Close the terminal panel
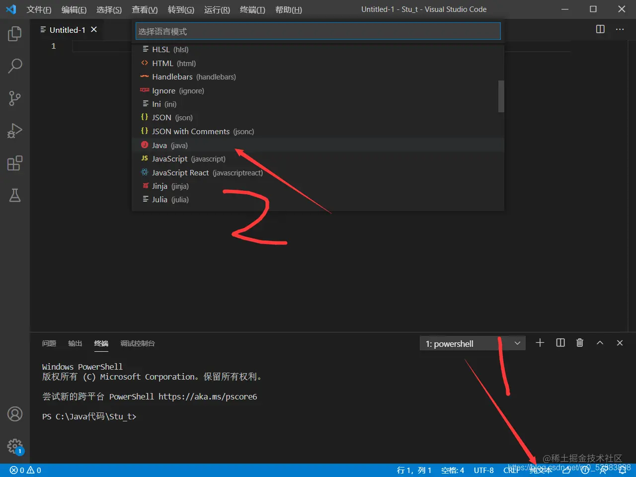The height and width of the screenshot is (477, 636). (620, 343)
